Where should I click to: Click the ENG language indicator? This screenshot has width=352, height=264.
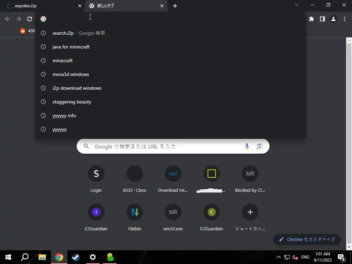coord(305,257)
